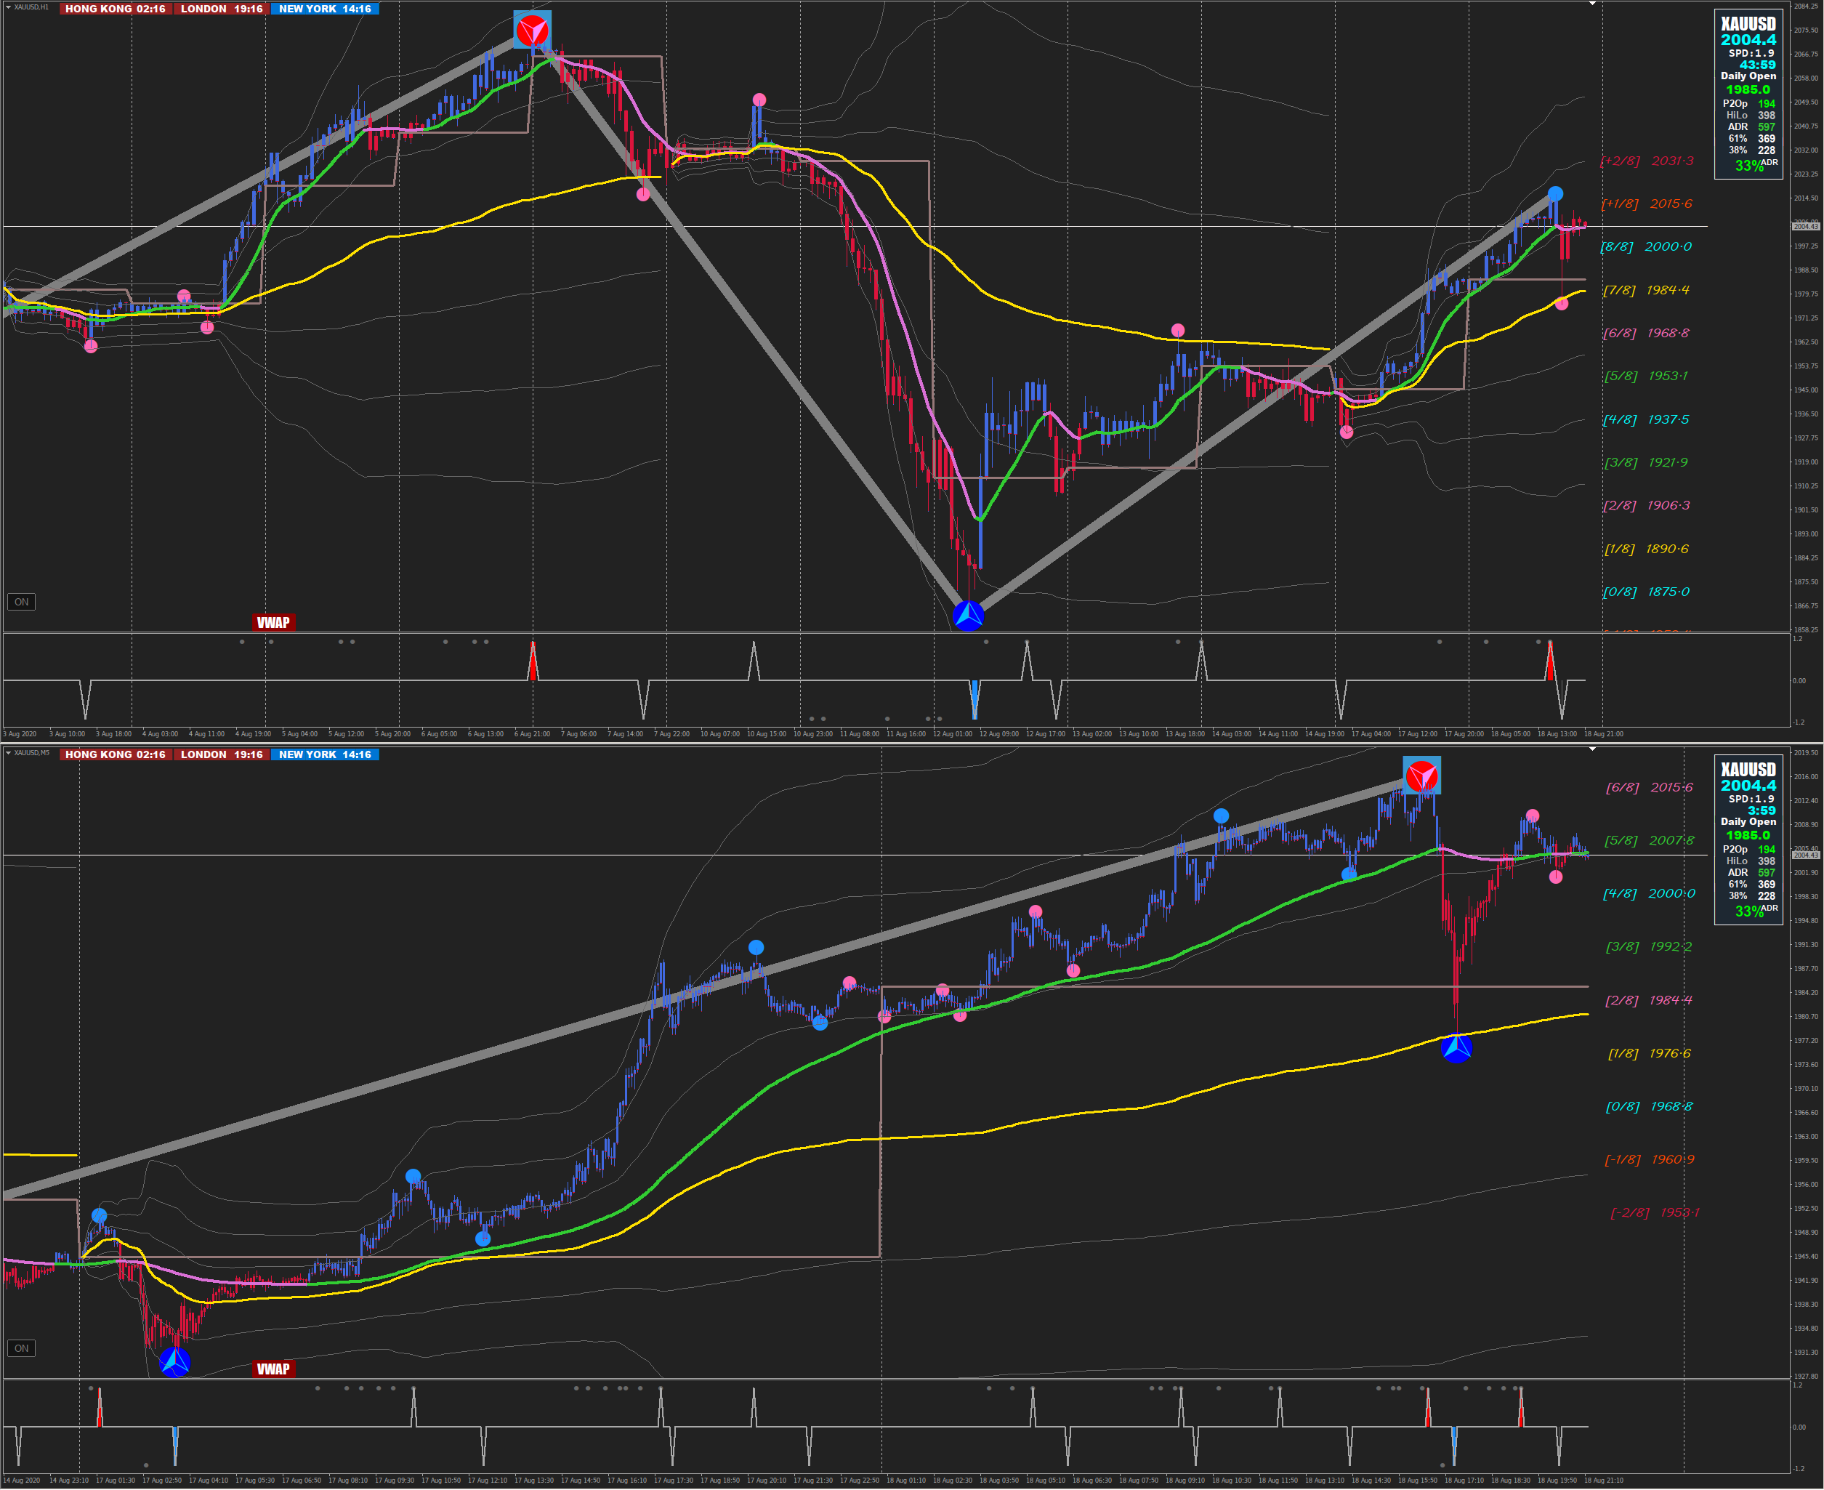Toggle the ON button in lower chart

22,1348
